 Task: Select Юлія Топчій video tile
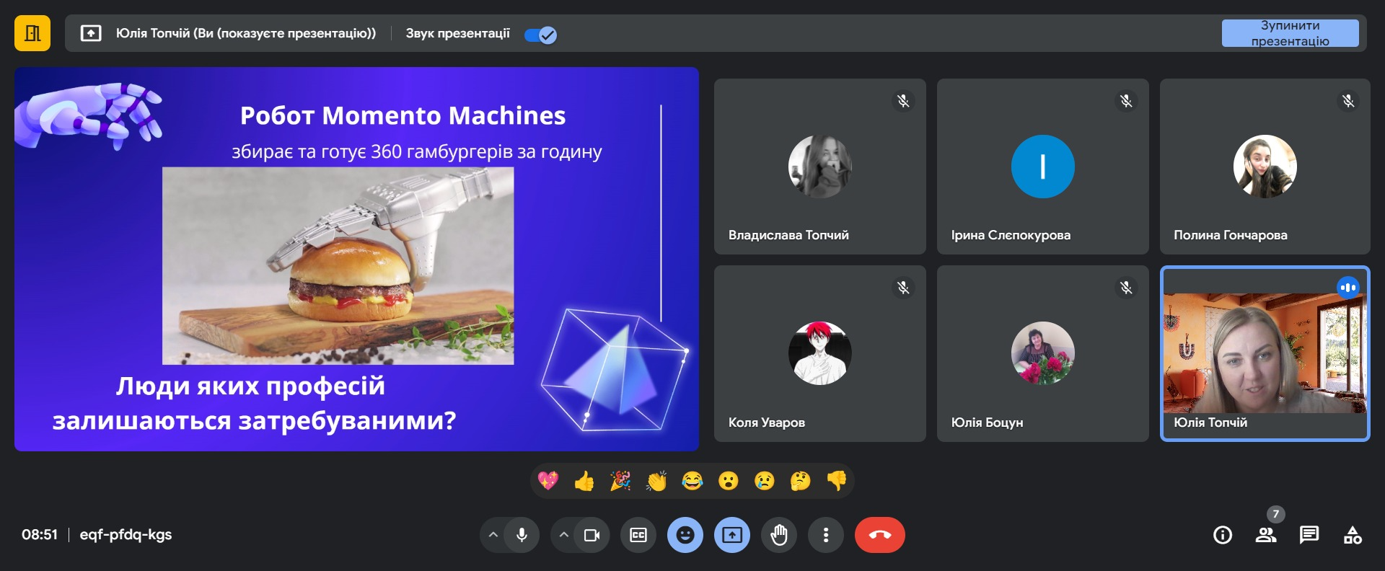pyautogui.click(x=1265, y=353)
